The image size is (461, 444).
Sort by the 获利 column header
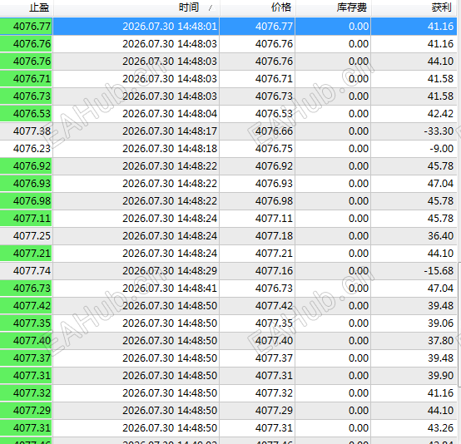click(414, 7)
